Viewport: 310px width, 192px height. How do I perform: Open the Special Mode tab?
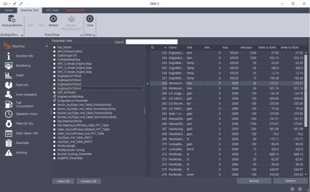(x=75, y=10)
